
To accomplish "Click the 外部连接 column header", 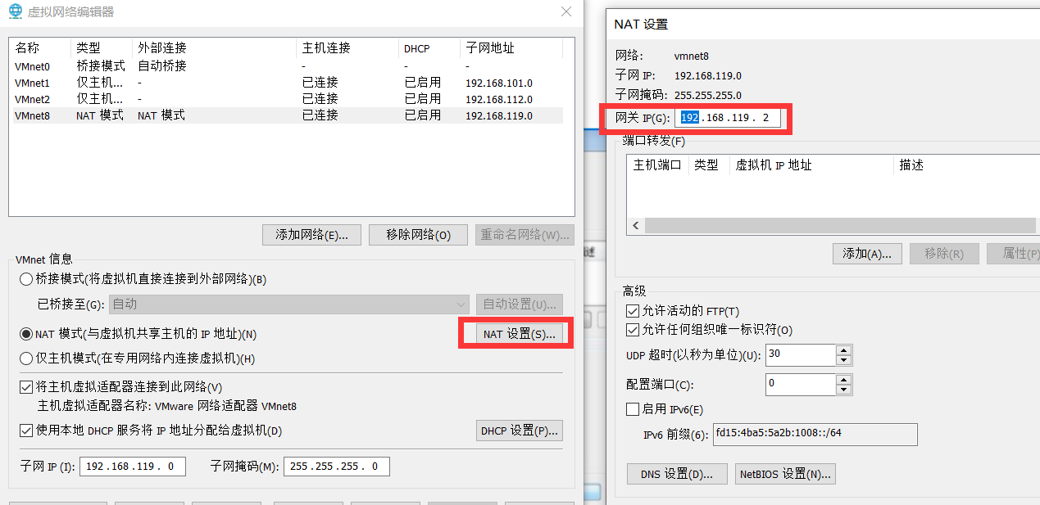I will (x=215, y=48).
